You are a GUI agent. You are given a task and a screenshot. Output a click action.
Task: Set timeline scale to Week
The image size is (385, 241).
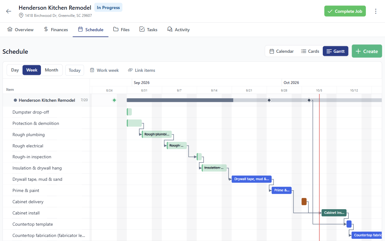pos(32,70)
